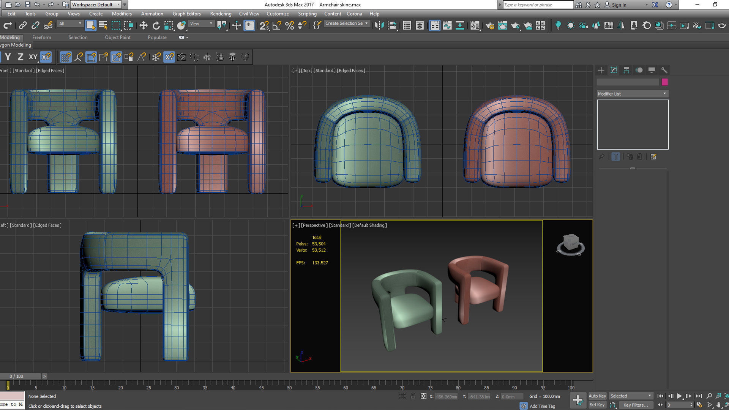Open the Selected key filter dropdown
Image resolution: width=729 pixels, height=410 pixels.
631,396
